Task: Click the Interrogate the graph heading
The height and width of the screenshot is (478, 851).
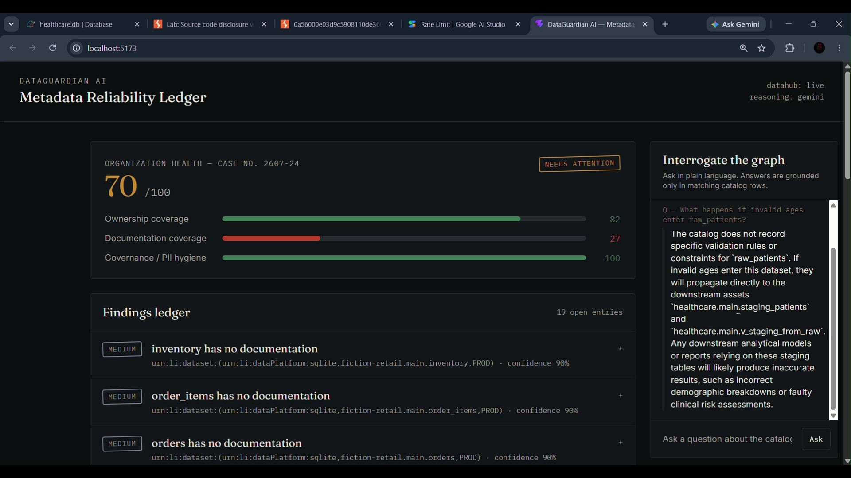Action: point(723,161)
